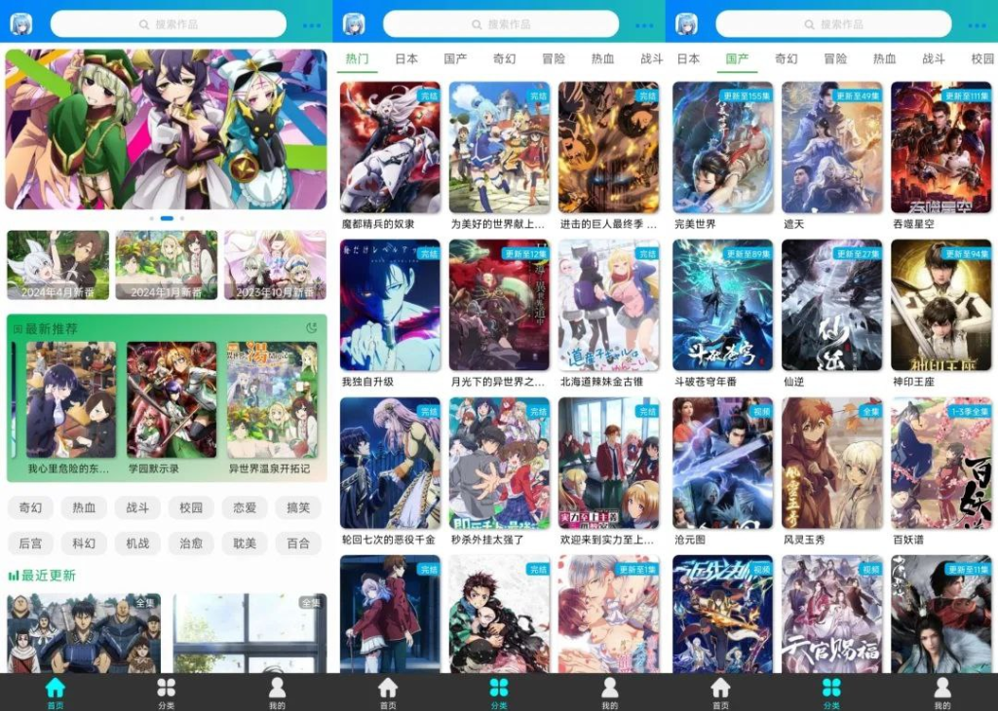998x711 pixels.
Task: Open the 北海道辣妹金古锥 anime card
Action: (608, 314)
